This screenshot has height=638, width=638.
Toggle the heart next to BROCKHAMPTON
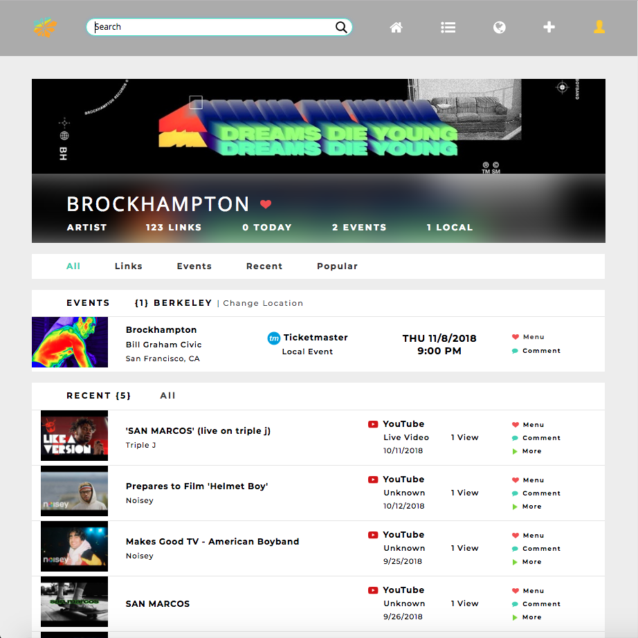pyautogui.click(x=266, y=204)
